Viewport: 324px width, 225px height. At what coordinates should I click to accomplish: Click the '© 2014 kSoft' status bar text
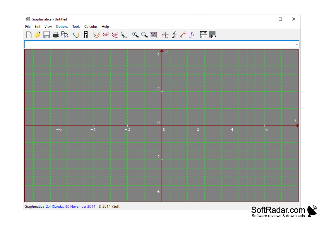(x=109, y=206)
